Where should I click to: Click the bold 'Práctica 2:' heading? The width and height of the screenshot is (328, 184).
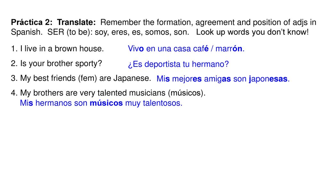32,22
